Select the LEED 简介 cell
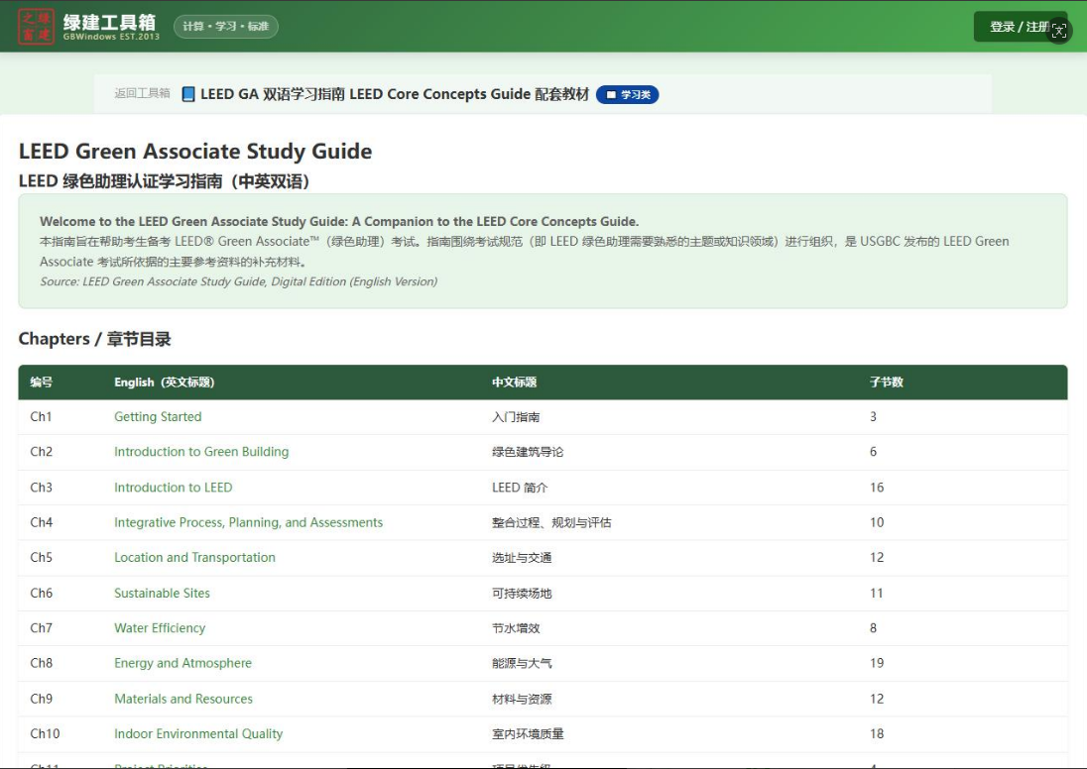The image size is (1087, 769). coord(520,488)
